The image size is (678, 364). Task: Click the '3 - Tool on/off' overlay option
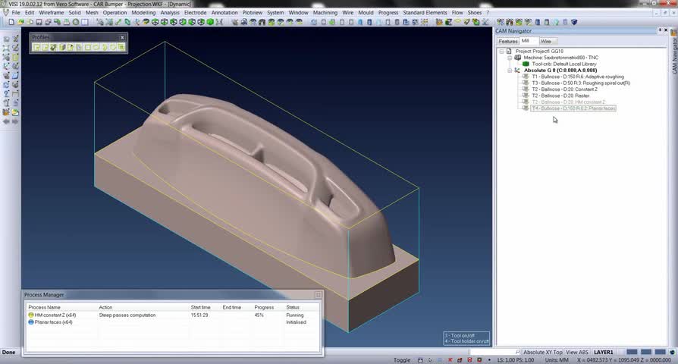[460, 335]
